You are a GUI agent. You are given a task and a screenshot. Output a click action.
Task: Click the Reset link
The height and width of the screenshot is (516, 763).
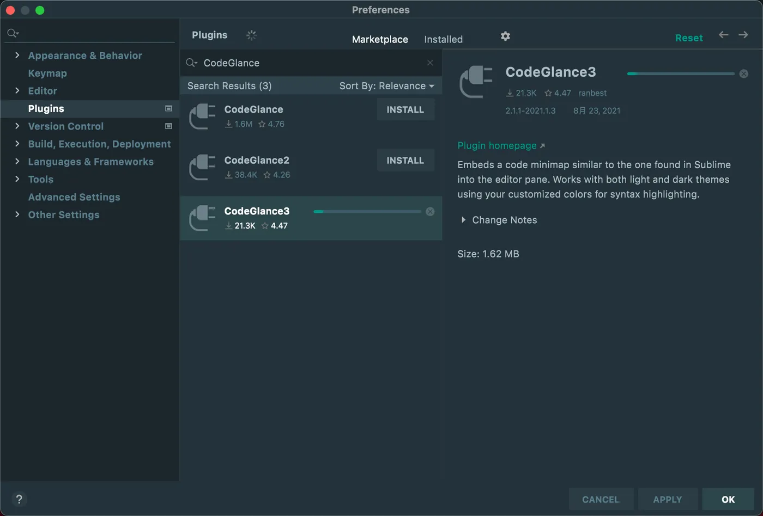coord(689,38)
